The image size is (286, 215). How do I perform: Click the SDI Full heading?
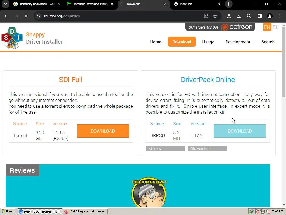pos(71,80)
